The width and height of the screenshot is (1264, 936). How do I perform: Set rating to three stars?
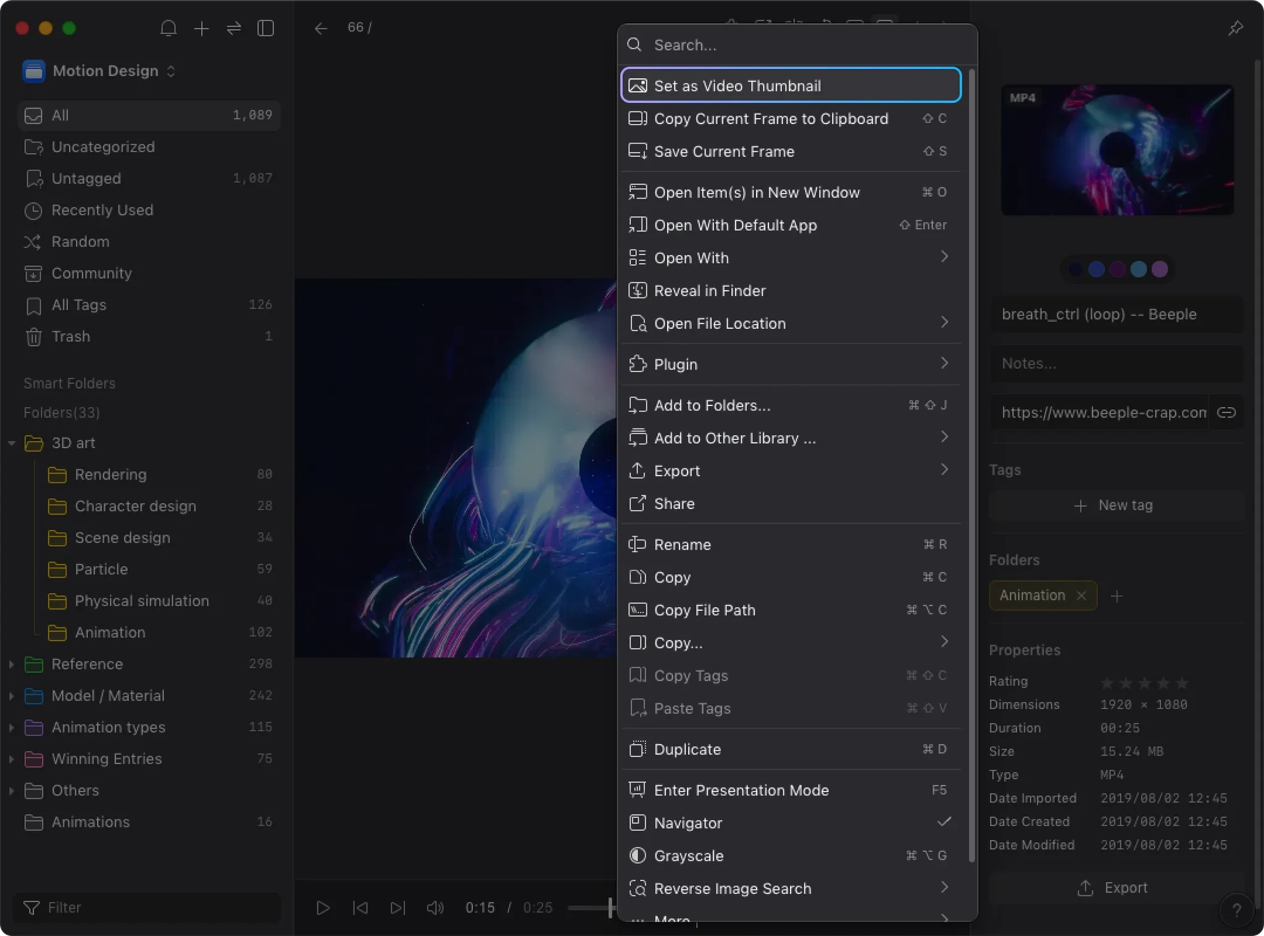pyautogui.click(x=1144, y=682)
